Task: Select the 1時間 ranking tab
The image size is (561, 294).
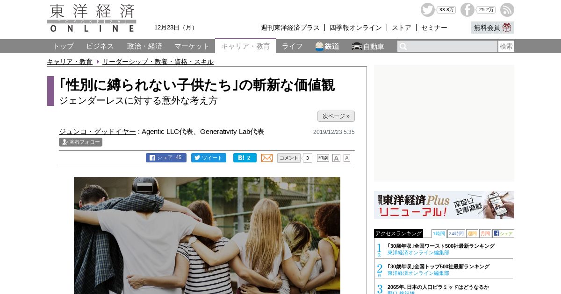Action: (439, 233)
